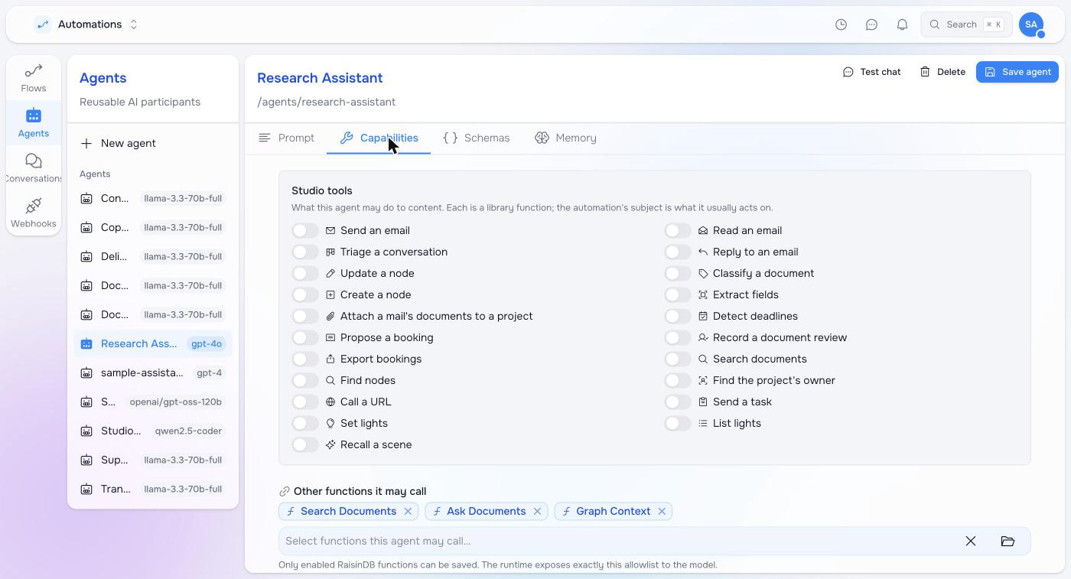Screen dimensions: 1071x579
Task: Remove Ask Documents function chip
Action: click(x=537, y=511)
